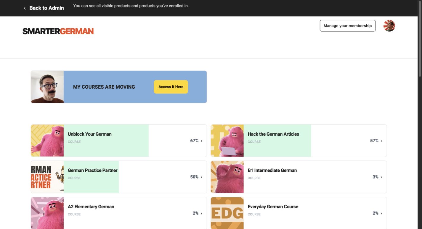Click the 3% progress value

point(376,177)
